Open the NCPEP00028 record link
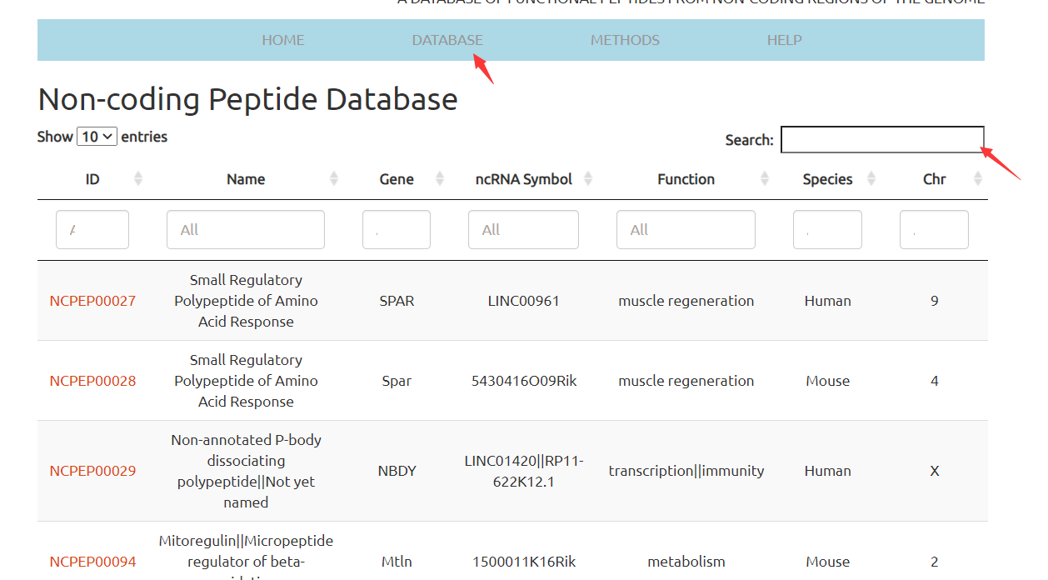Screen dimensions: 1048x580 point(92,381)
